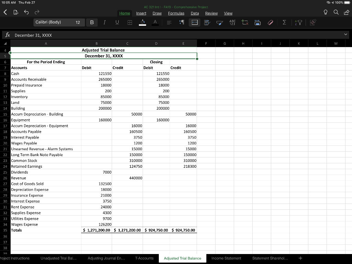Select the clear eraser icon
352x264 pixels.
point(270,22)
